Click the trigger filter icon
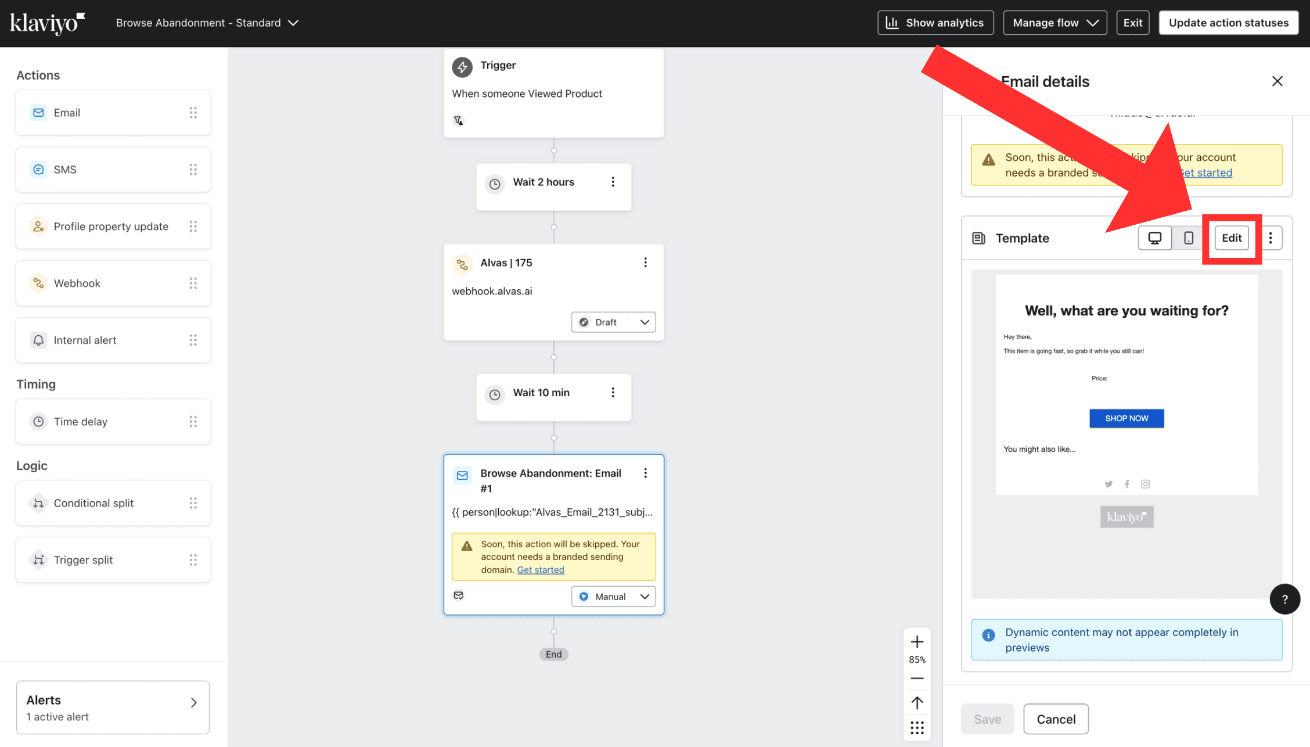The width and height of the screenshot is (1310, 747). (x=459, y=121)
